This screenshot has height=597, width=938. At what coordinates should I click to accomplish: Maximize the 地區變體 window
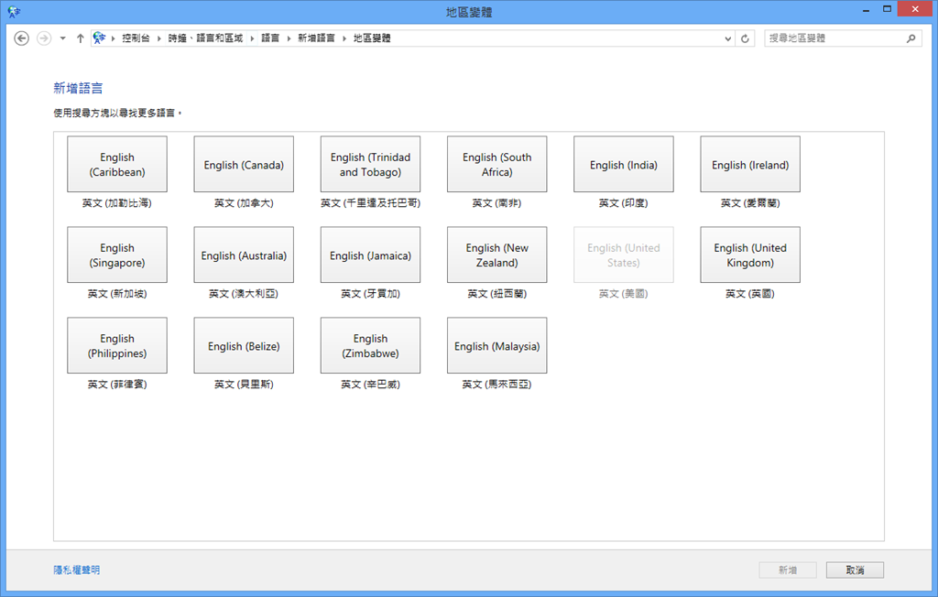[x=887, y=9]
